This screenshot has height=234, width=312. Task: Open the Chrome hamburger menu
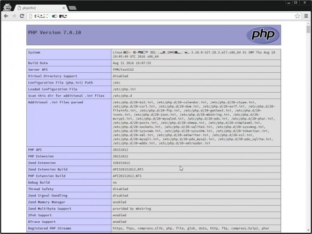(x=306, y=16)
